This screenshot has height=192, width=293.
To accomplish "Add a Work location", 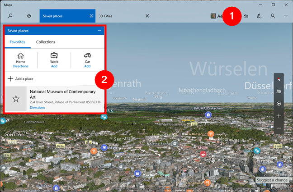I will click(54, 66).
